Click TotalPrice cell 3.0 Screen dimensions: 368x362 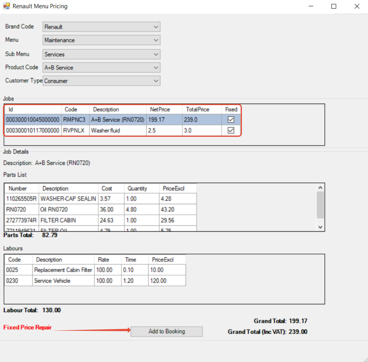tap(202, 130)
